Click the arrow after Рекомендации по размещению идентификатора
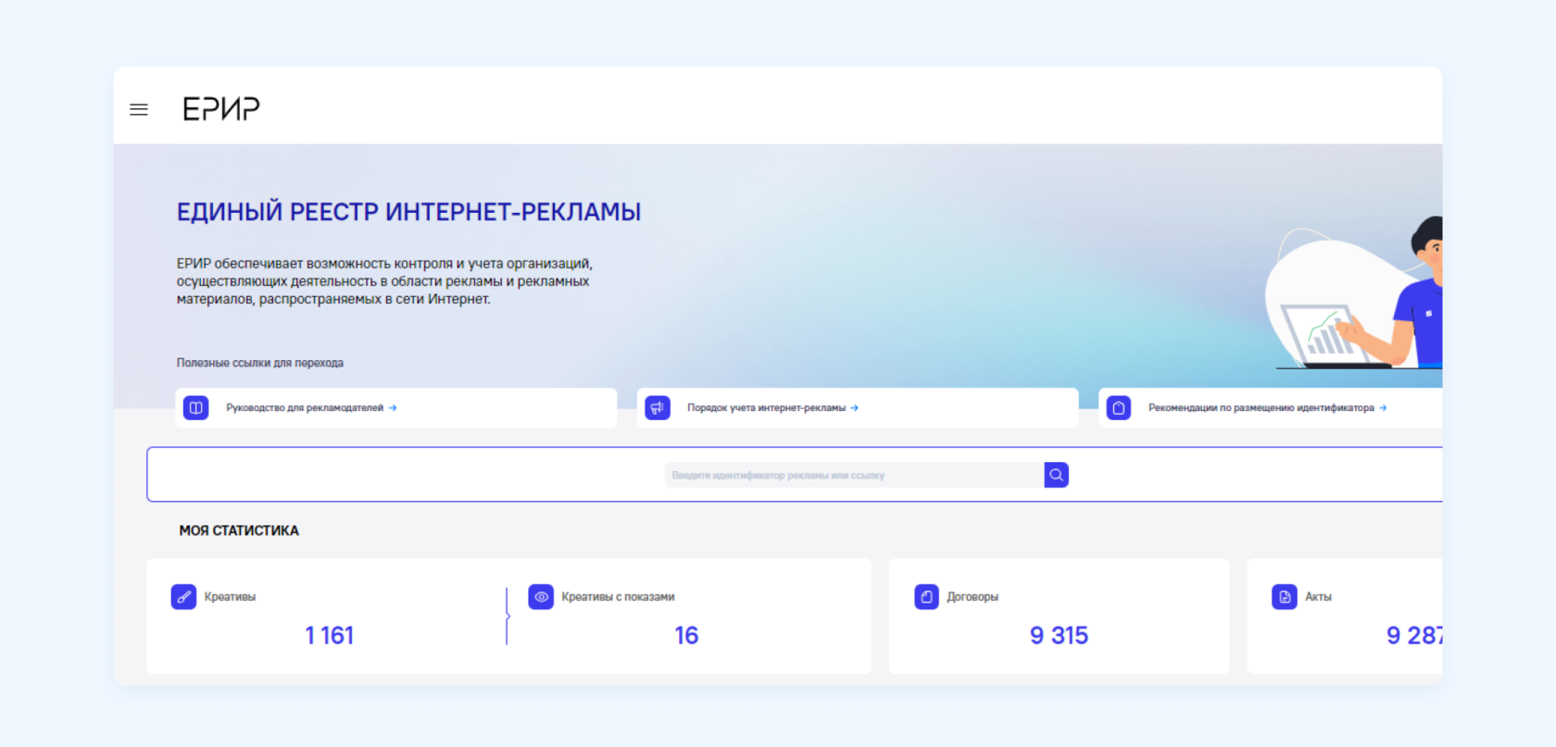The height and width of the screenshot is (747, 1556). point(1383,407)
